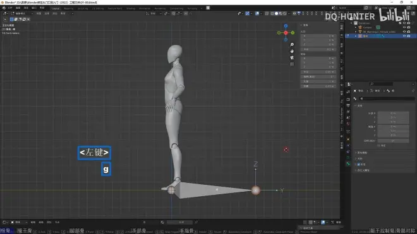Open the Object constraints properties tab

(348, 151)
